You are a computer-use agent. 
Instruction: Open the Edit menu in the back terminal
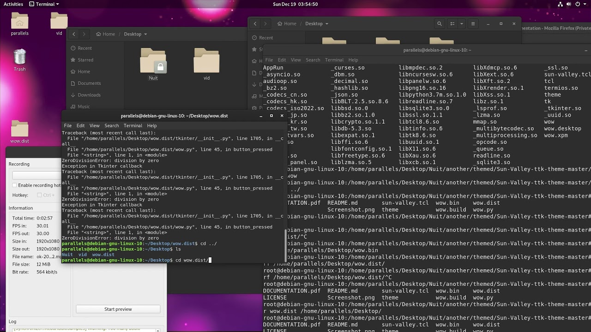tap(282, 60)
